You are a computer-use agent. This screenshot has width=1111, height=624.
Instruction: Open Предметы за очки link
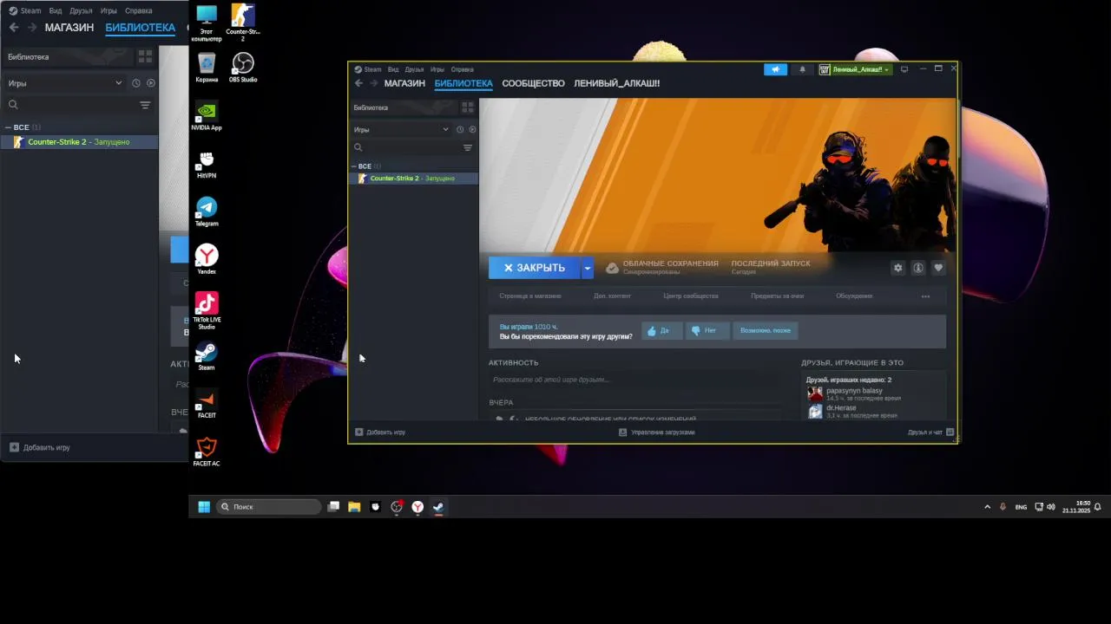[x=777, y=296]
